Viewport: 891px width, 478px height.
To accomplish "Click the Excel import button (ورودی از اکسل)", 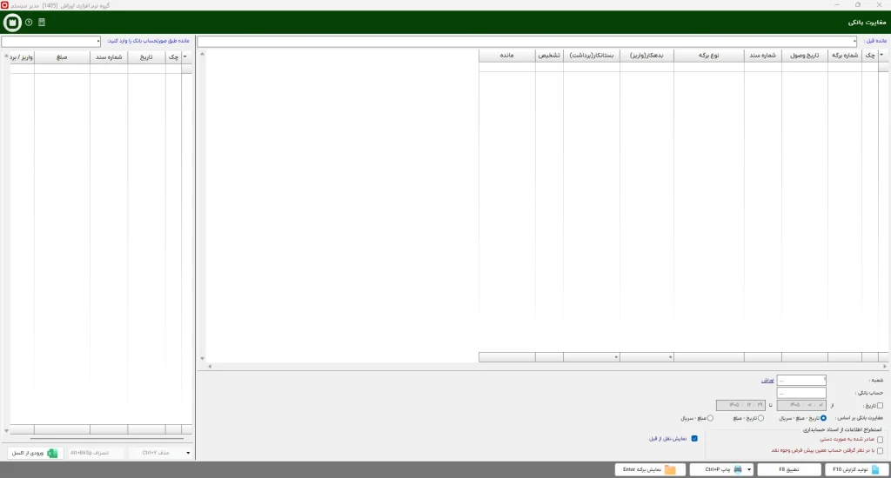I will click(x=35, y=453).
